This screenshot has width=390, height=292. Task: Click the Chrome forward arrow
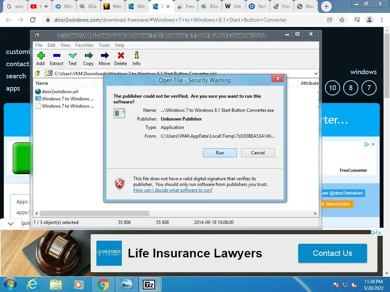(21, 20)
